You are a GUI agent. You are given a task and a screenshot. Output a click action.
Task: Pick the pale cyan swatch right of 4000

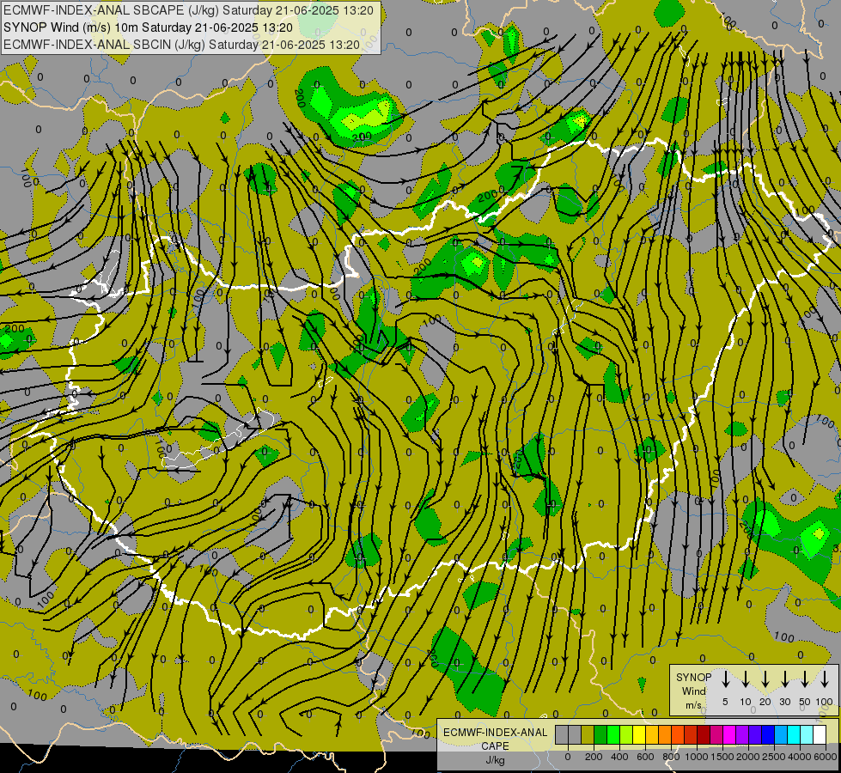click(806, 734)
